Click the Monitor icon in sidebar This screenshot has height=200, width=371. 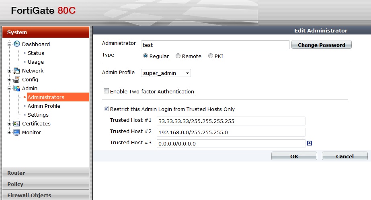17,133
